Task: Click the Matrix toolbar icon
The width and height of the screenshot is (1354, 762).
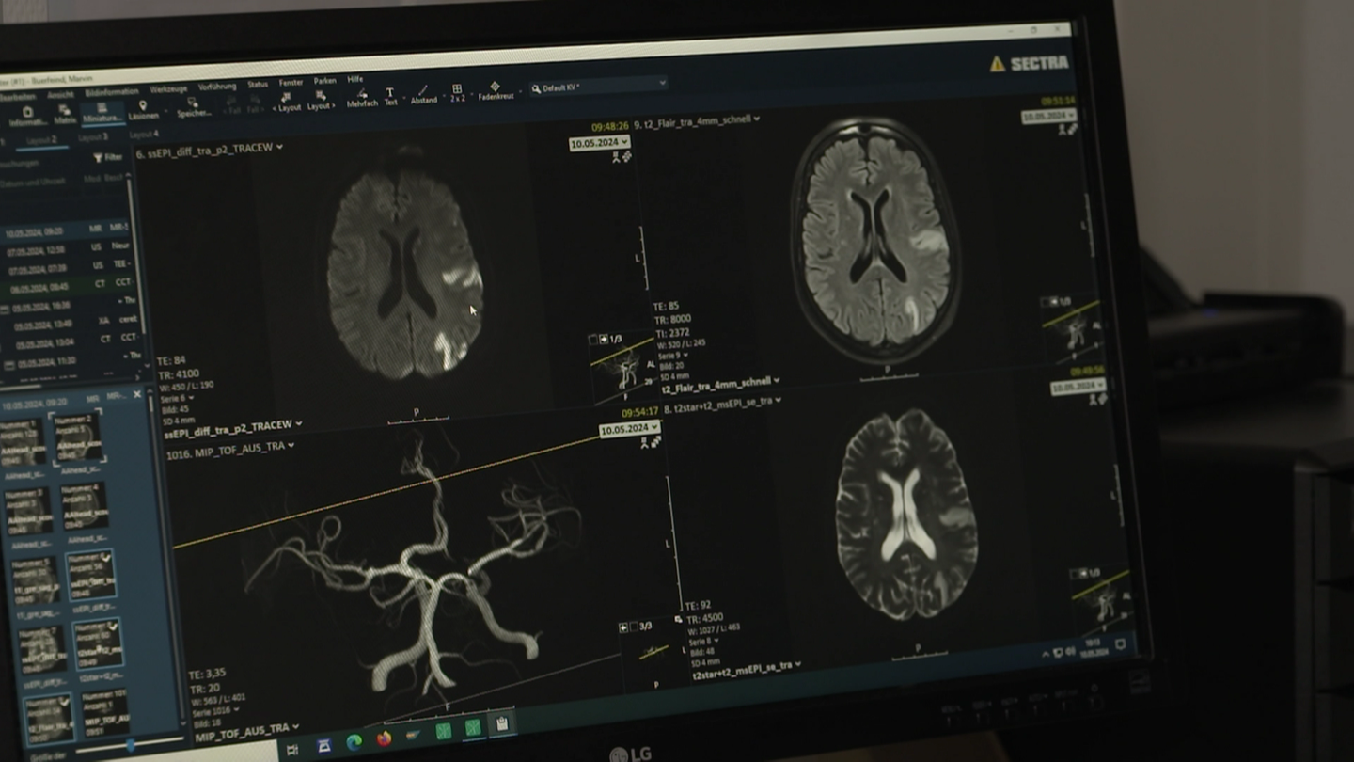Action: [x=65, y=115]
